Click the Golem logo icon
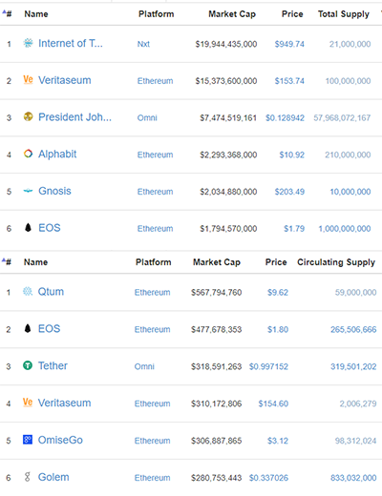 pyautogui.click(x=28, y=477)
